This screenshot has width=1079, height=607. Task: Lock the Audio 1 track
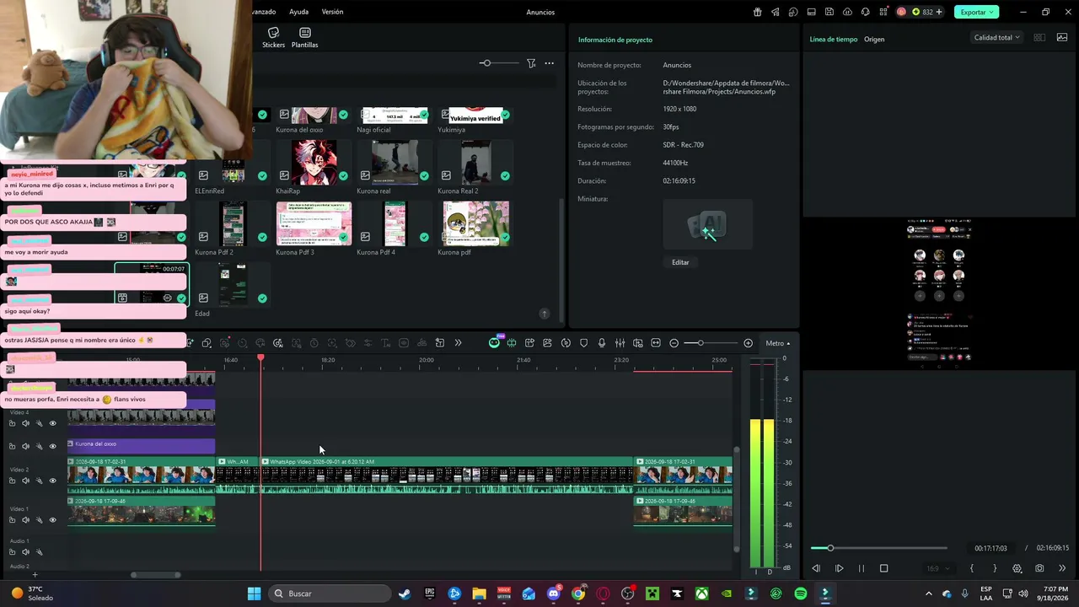[12, 552]
